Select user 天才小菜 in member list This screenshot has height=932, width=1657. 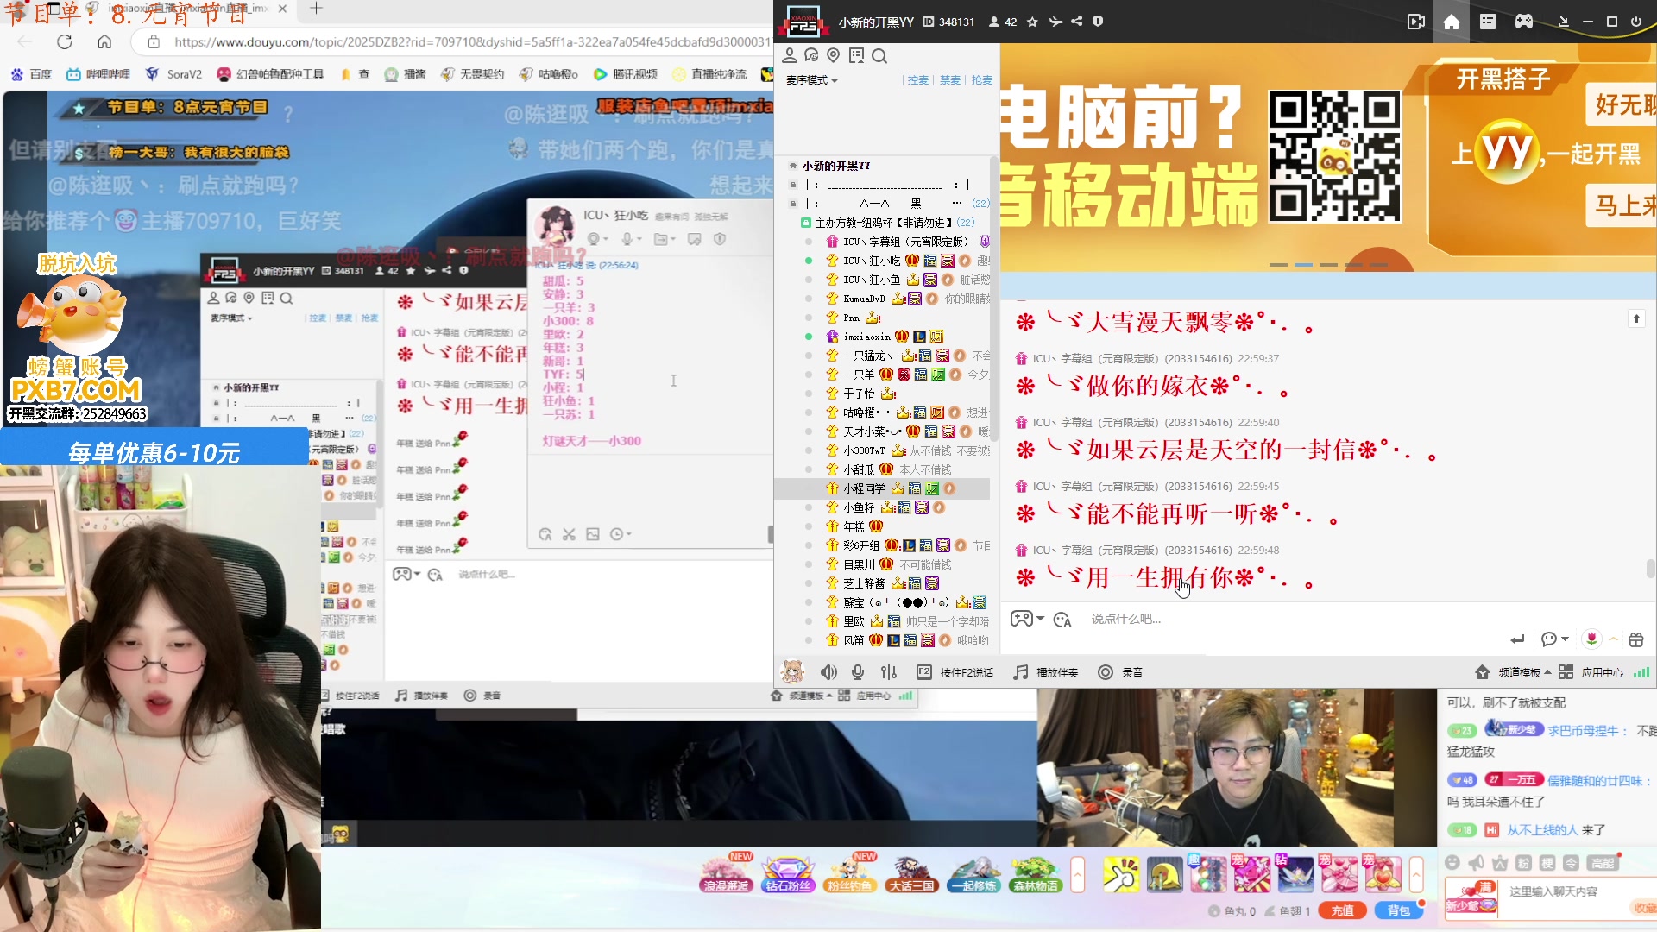click(882, 431)
